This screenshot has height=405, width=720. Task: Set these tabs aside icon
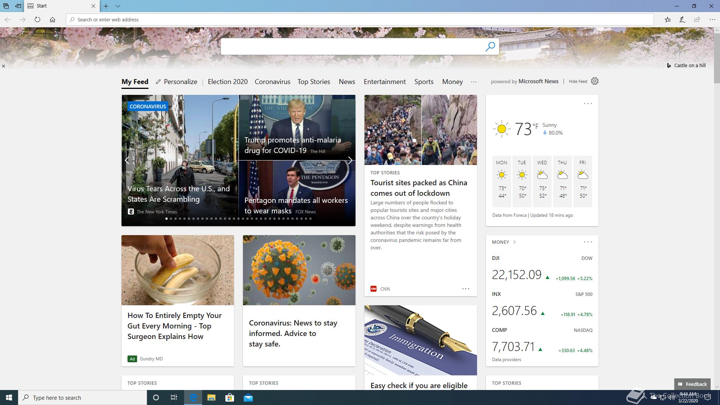(18, 6)
